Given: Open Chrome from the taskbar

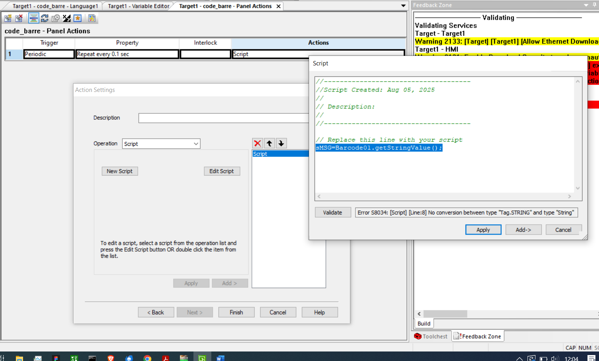Looking at the screenshot, I should coord(147,358).
